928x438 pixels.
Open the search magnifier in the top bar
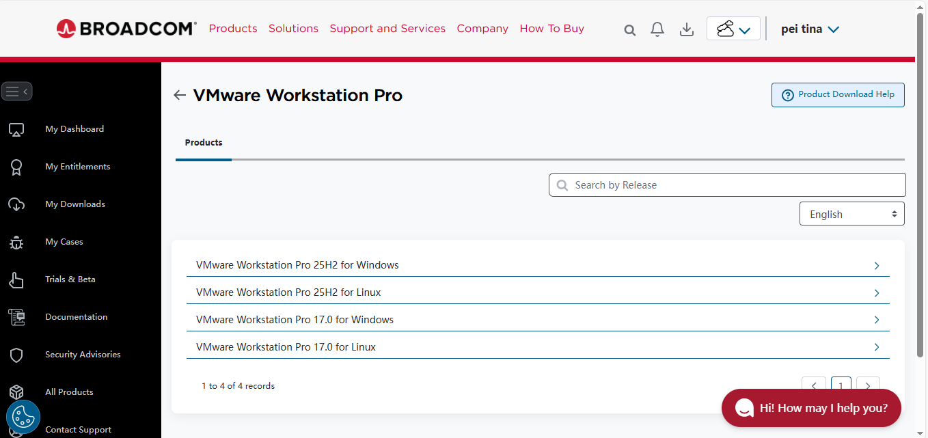(x=629, y=29)
